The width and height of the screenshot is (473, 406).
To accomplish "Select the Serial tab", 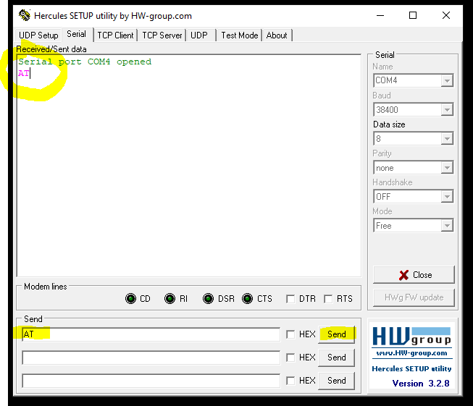I will tap(77, 34).
